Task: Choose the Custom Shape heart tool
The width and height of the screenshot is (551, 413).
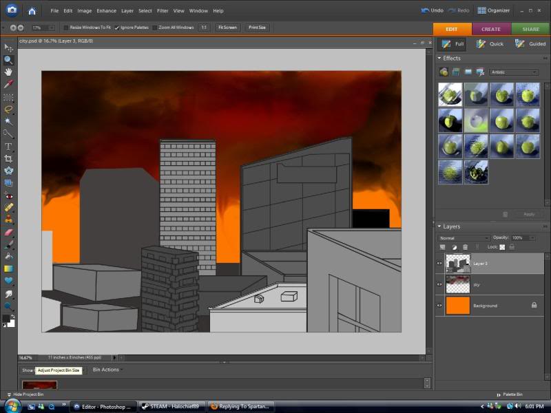Action: pos(8,281)
